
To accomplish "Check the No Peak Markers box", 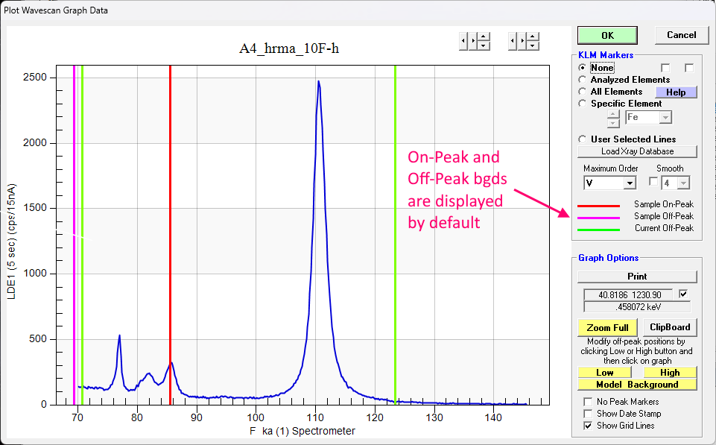I will [x=589, y=402].
